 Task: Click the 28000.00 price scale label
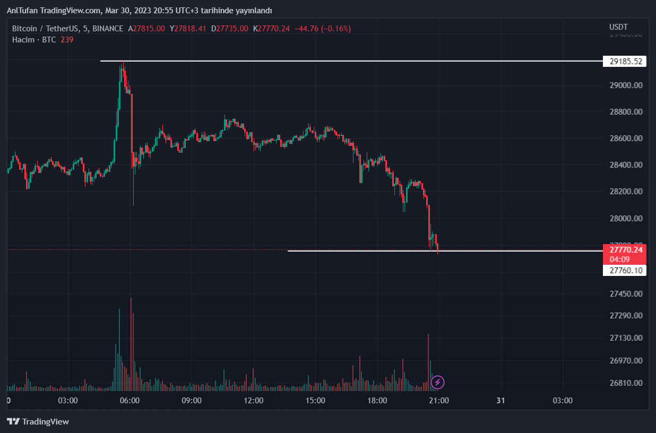click(626, 218)
